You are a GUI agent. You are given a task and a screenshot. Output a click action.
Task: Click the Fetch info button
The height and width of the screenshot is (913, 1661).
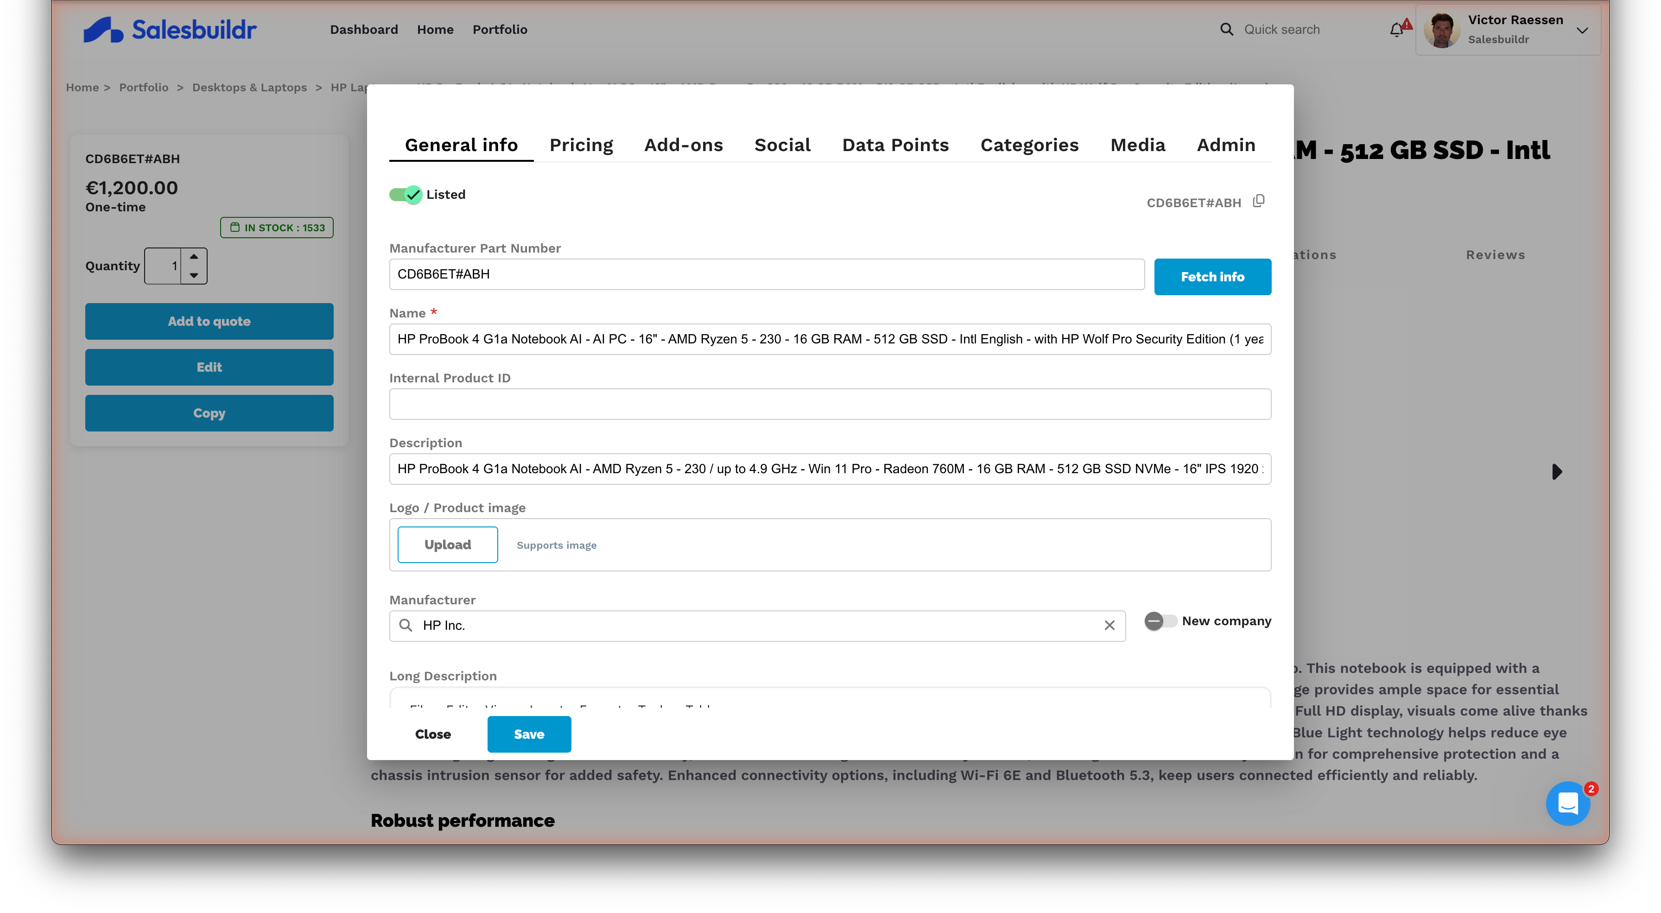[x=1212, y=277]
